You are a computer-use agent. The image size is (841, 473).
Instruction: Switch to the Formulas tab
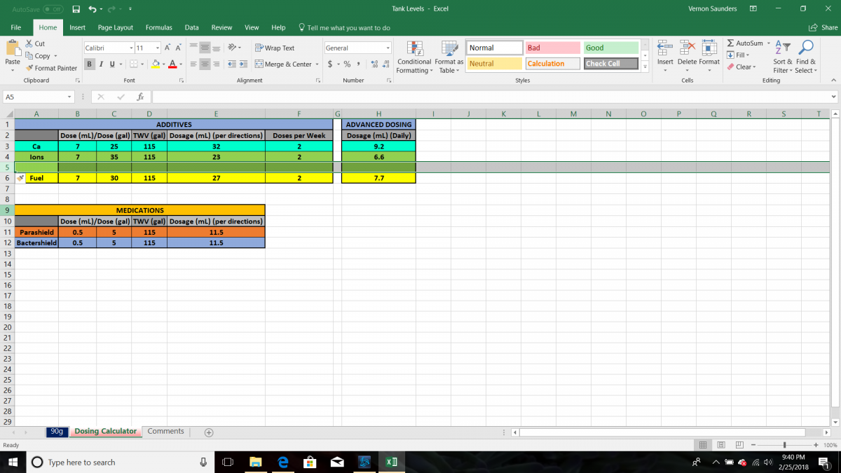point(159,27)
